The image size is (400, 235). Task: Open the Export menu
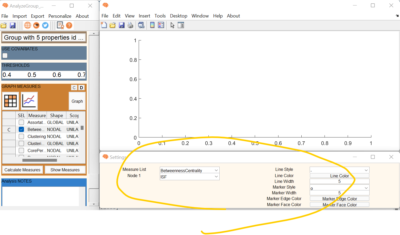(37, 16)
